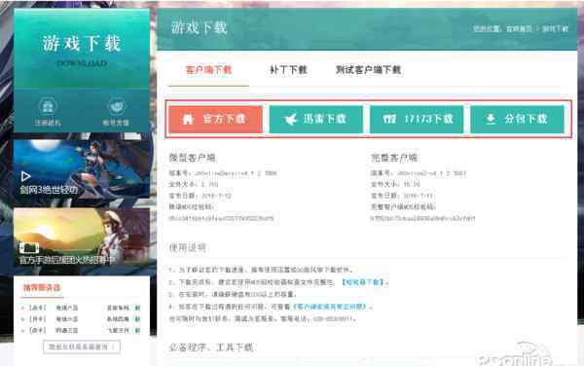584x366 pixels.
Task: Open the blue client installation FAQ link
Action: [x=329, y=307]
